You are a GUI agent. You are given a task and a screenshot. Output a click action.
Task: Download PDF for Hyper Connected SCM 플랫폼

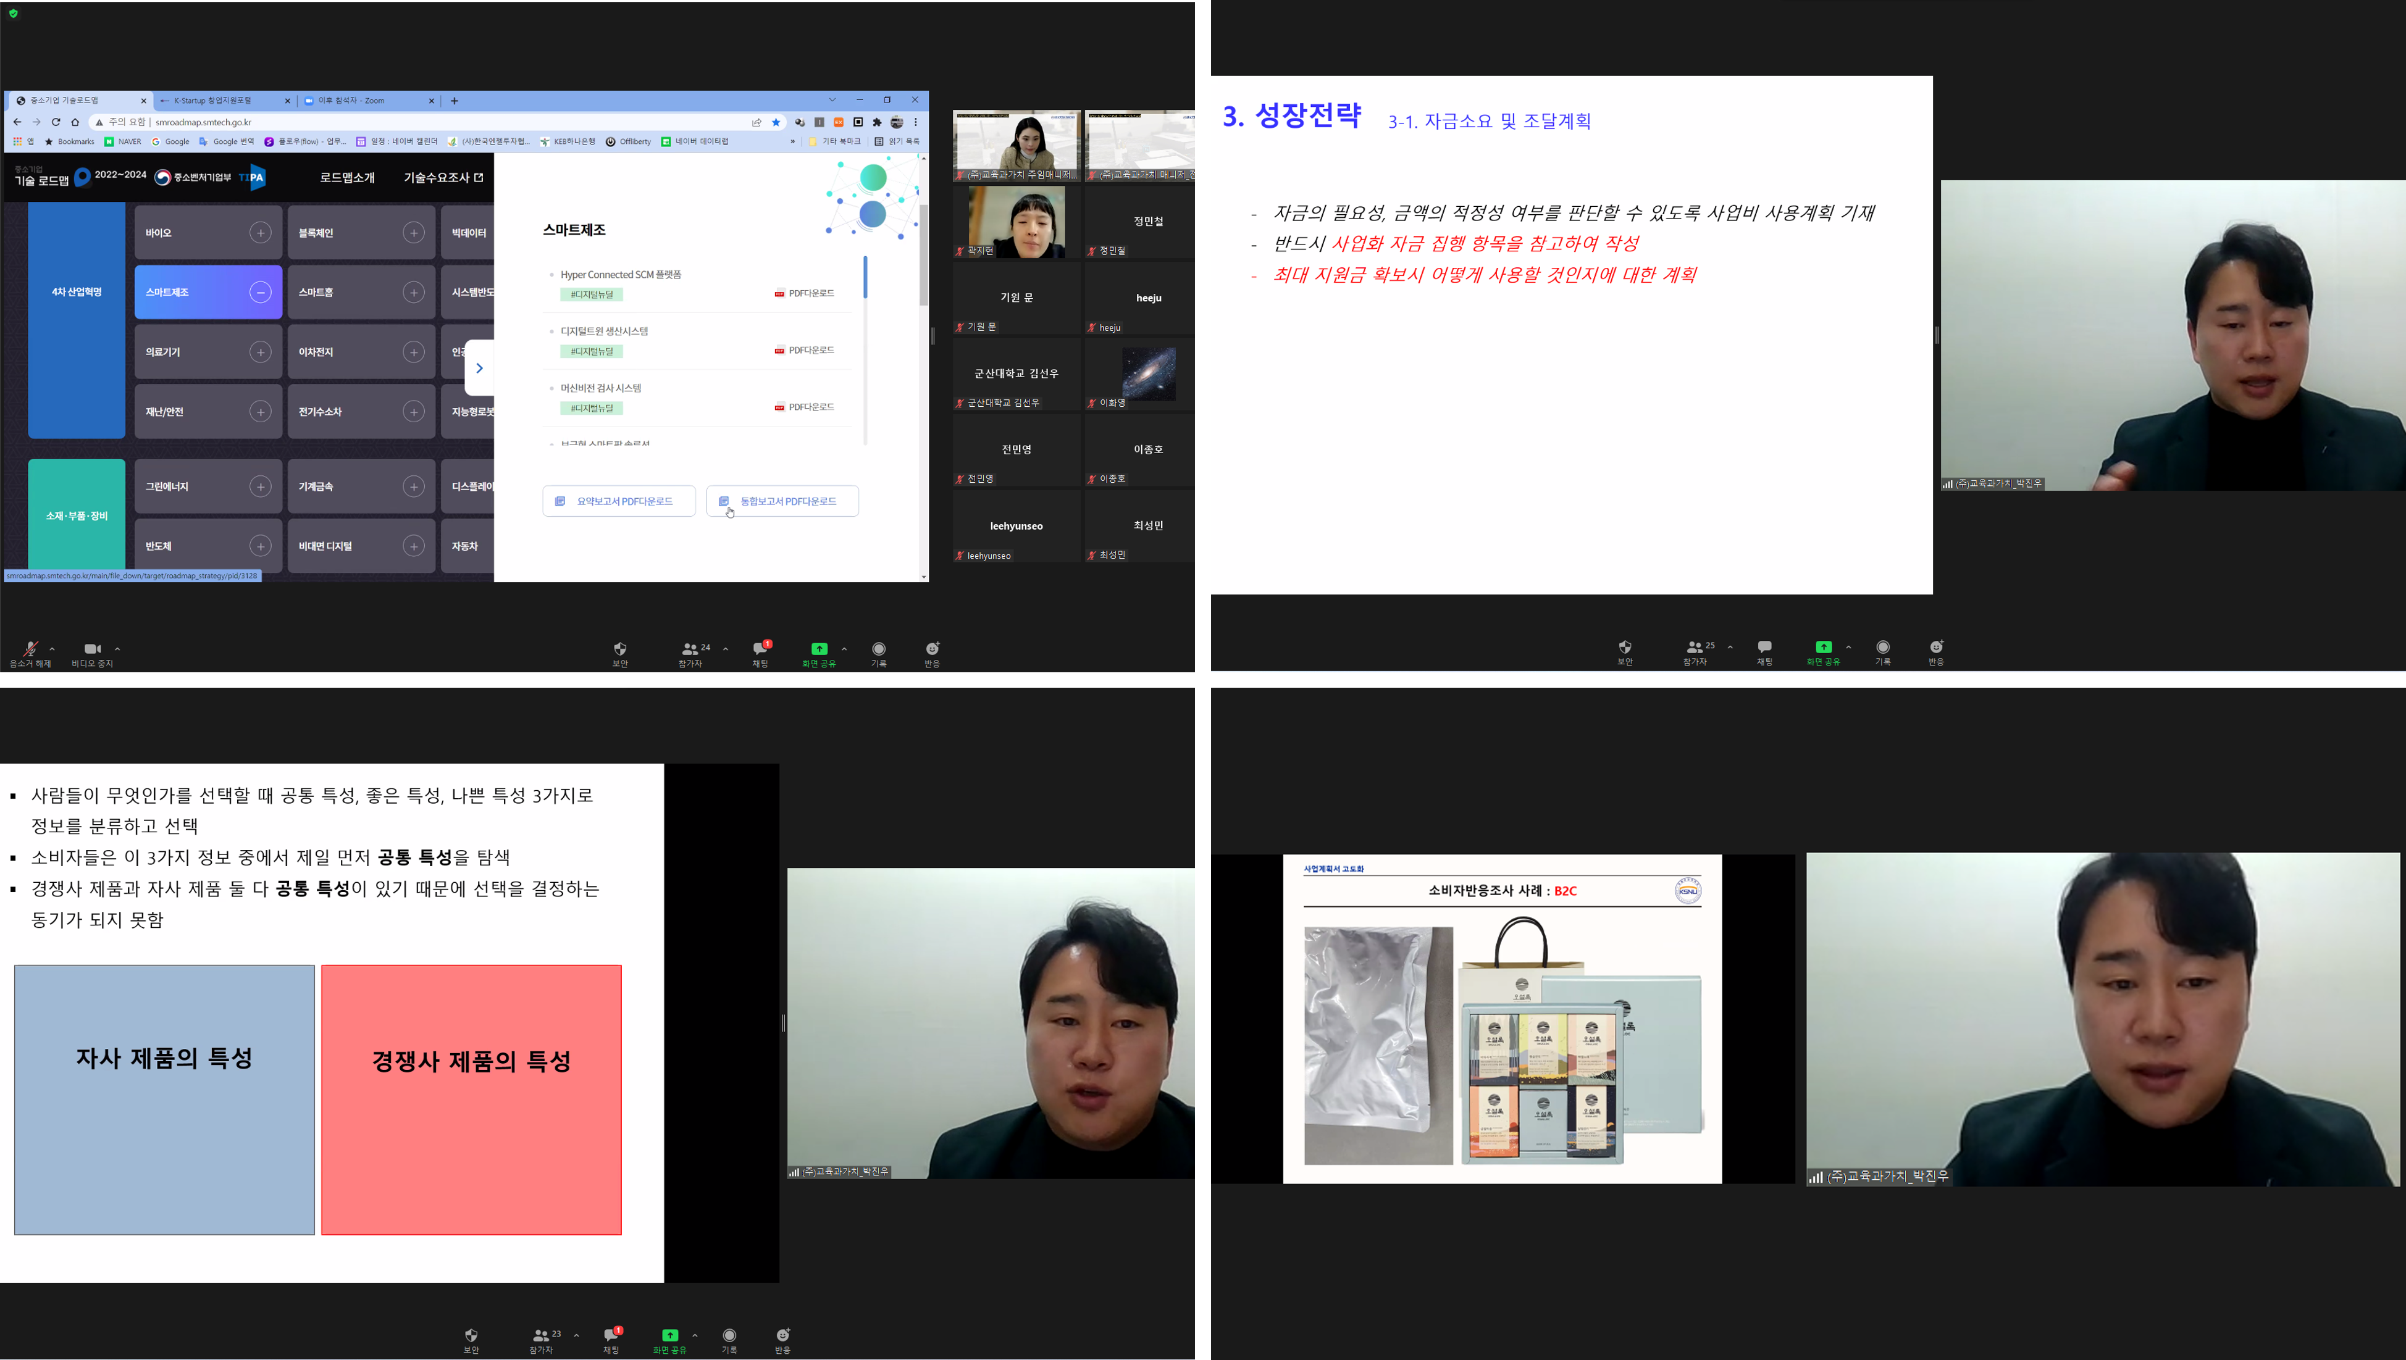pos(805,293)
